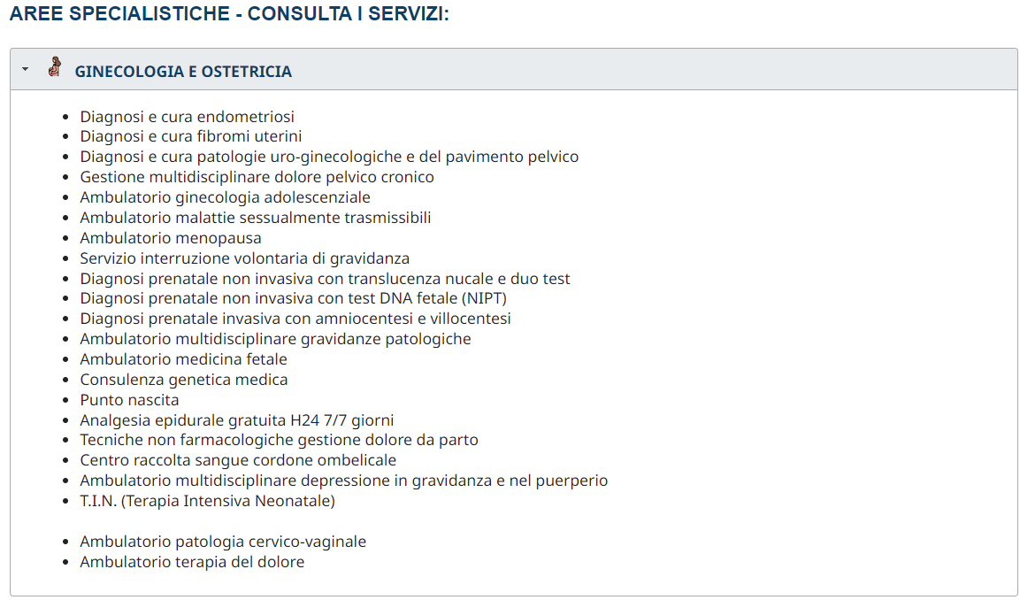Collapse the Ginecologia e Ostetricia arrow
1020x600 pixels.
[26, 69]
